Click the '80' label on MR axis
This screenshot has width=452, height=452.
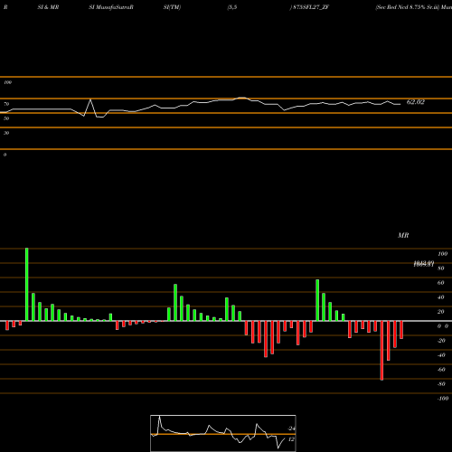pyautogui.click(x=441, y=268)
